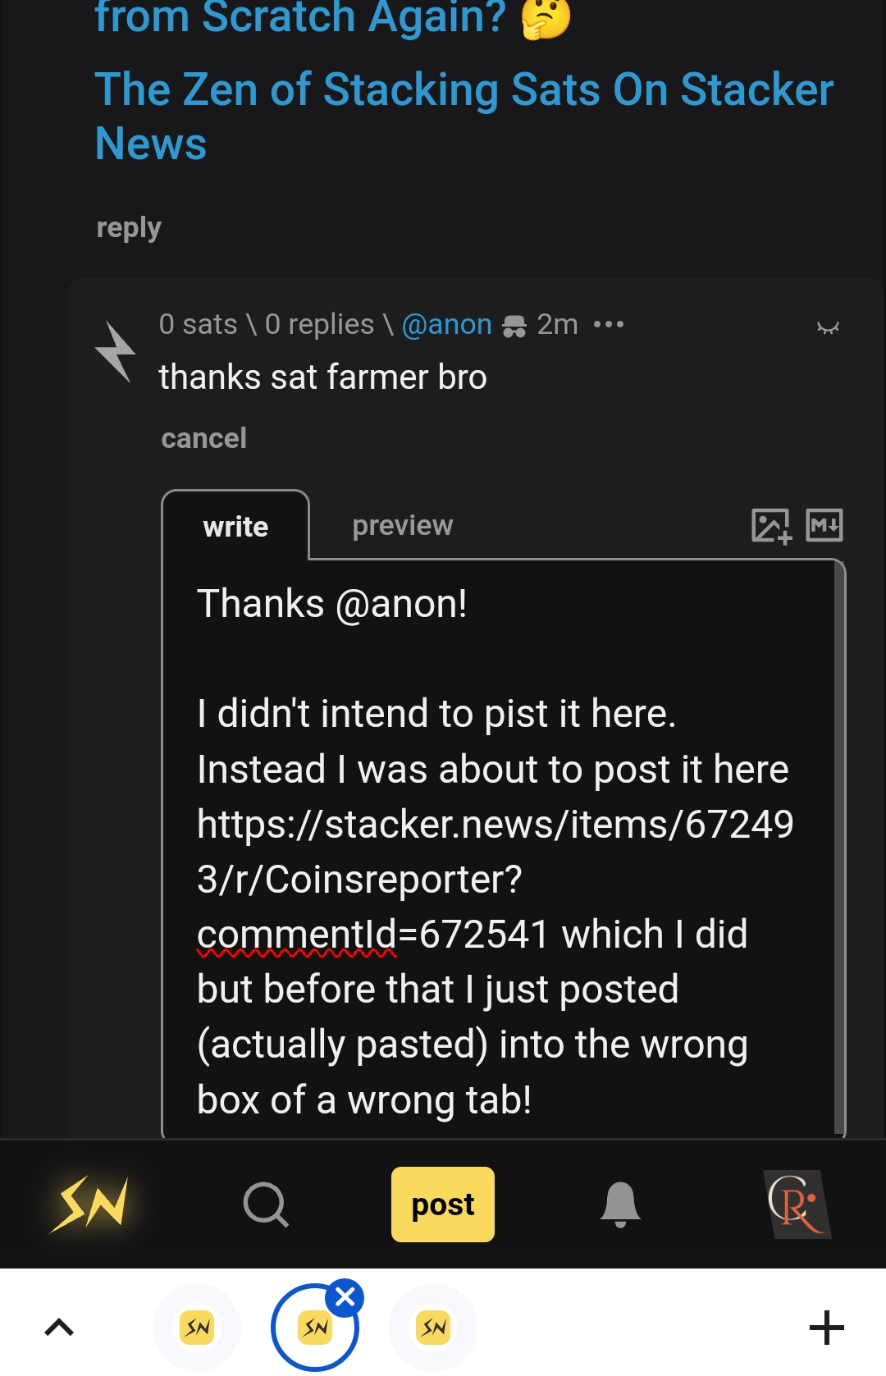Cancel the reply draft
The image size is (886, 1376).
[203, 438]
